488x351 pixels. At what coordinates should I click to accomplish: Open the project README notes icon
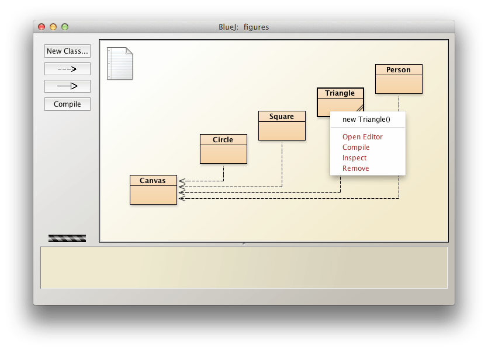pyautogui.click(x=120, y=64)
